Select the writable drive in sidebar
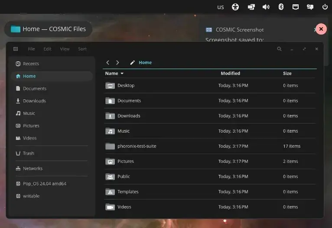 point(52,196)
